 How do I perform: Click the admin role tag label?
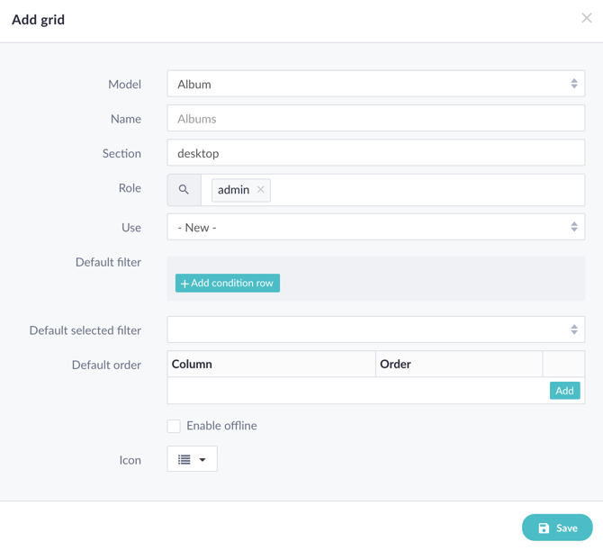(x=233, y=190)
